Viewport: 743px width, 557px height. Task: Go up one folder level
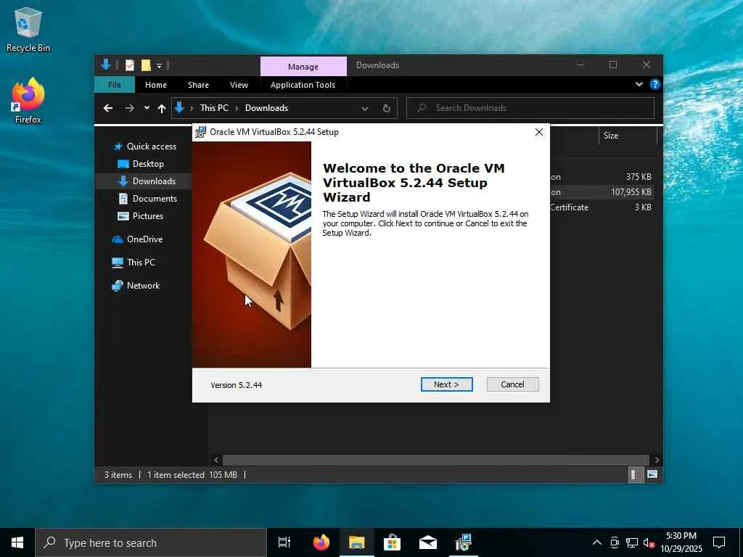(162, 109)
